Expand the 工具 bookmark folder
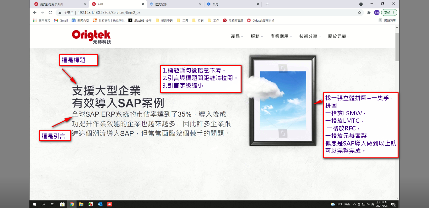Screen dimensions: 429x208 (182, 20)
